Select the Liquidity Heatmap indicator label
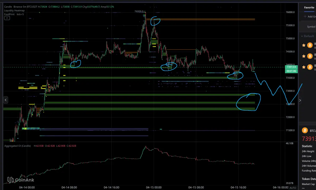The image size is (316, 190). 14,11
